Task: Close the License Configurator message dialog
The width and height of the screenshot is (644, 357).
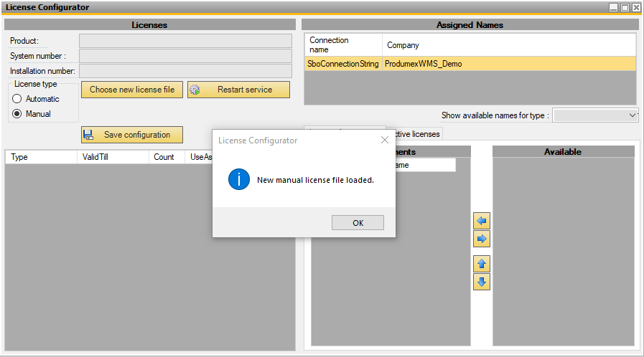Action: click(384, 141)
